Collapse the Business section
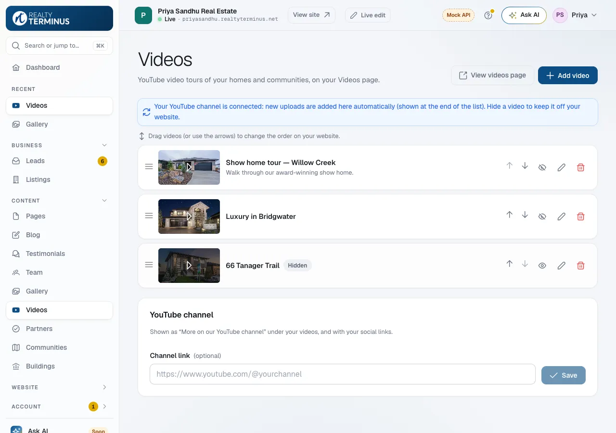616x433 pixels. click(x=104, y=145)
